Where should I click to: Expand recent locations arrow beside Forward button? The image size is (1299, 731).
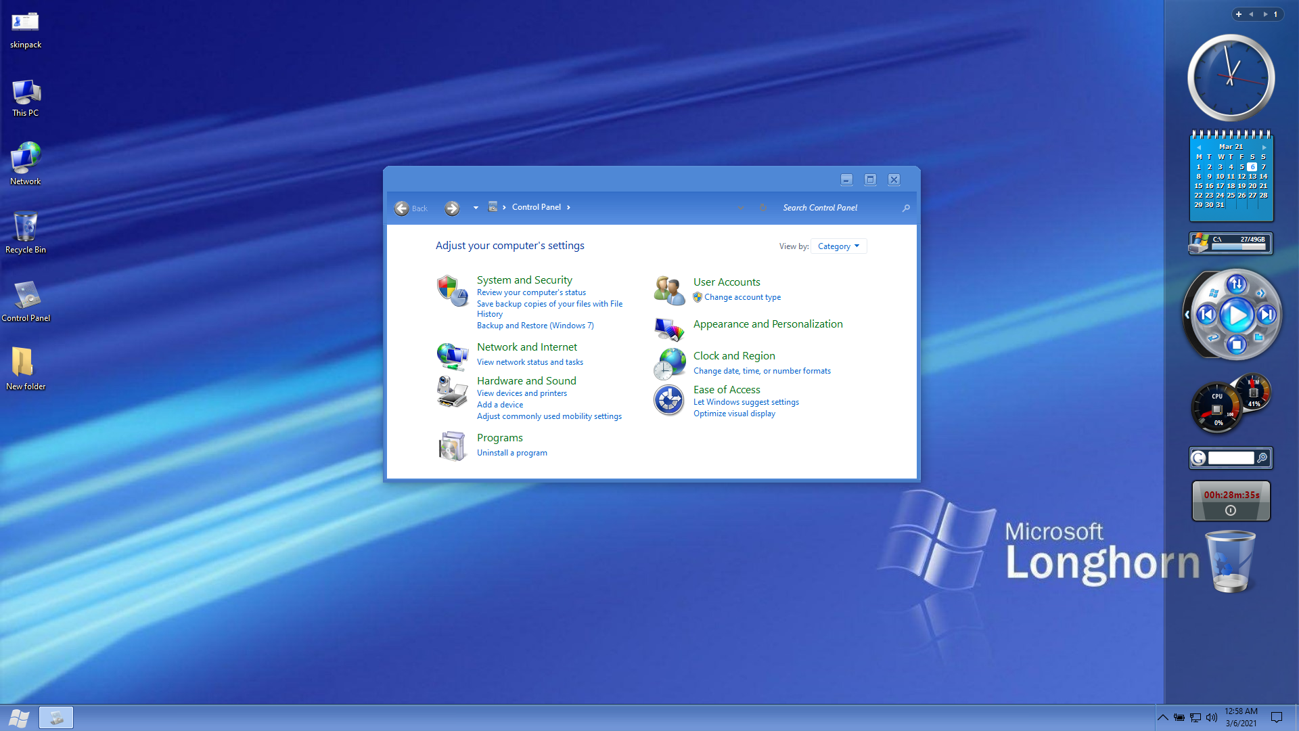click(x=476, y=208)
